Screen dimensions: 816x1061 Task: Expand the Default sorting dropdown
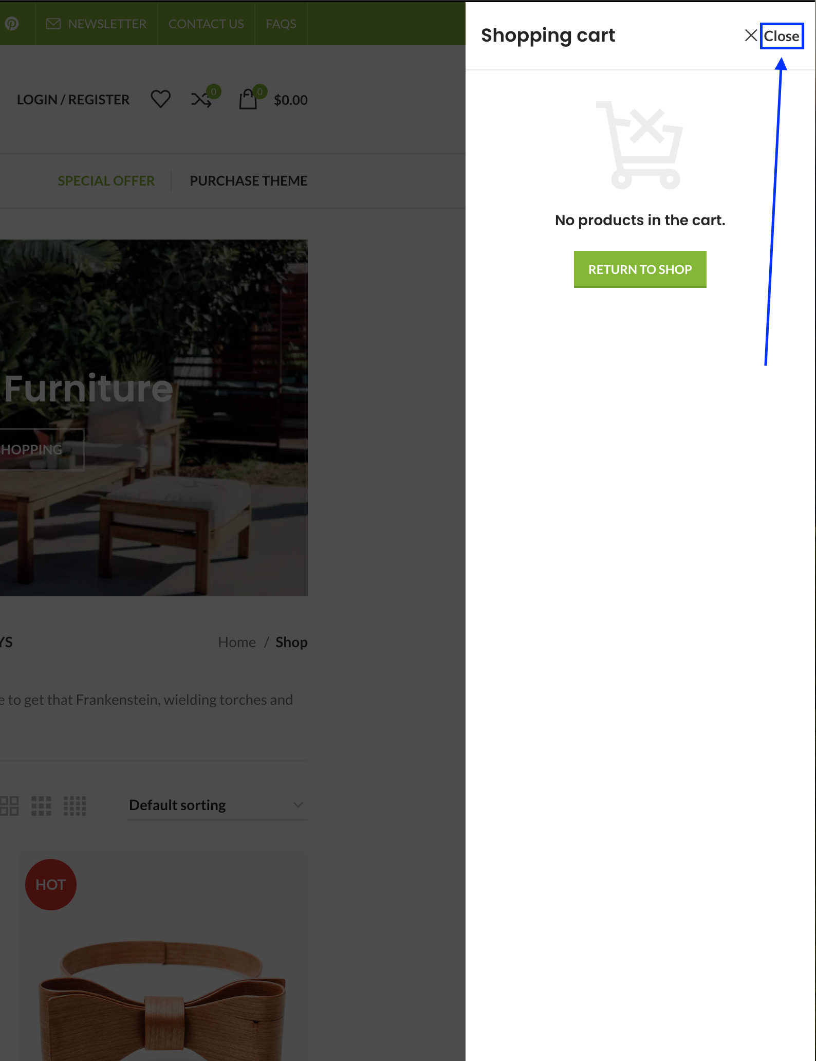[217, 805]
